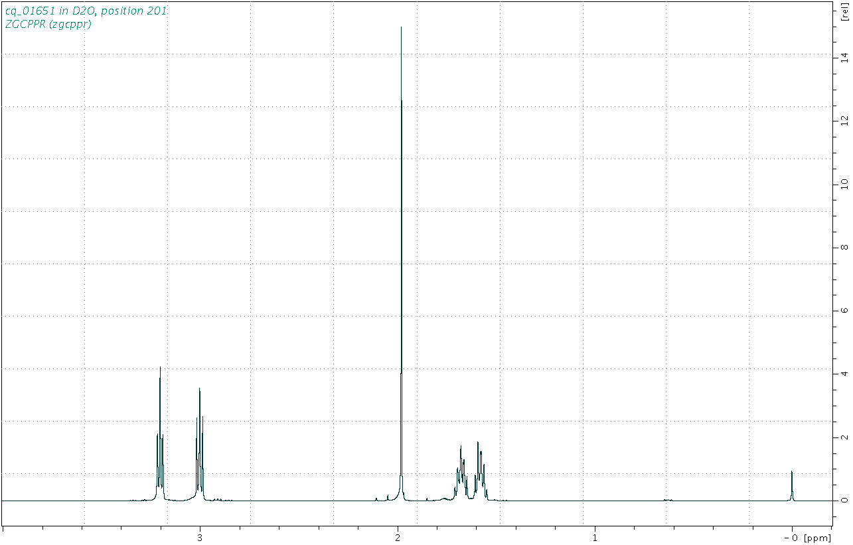Click the '[ppm]' x-axis unit label

click(816, 538)
